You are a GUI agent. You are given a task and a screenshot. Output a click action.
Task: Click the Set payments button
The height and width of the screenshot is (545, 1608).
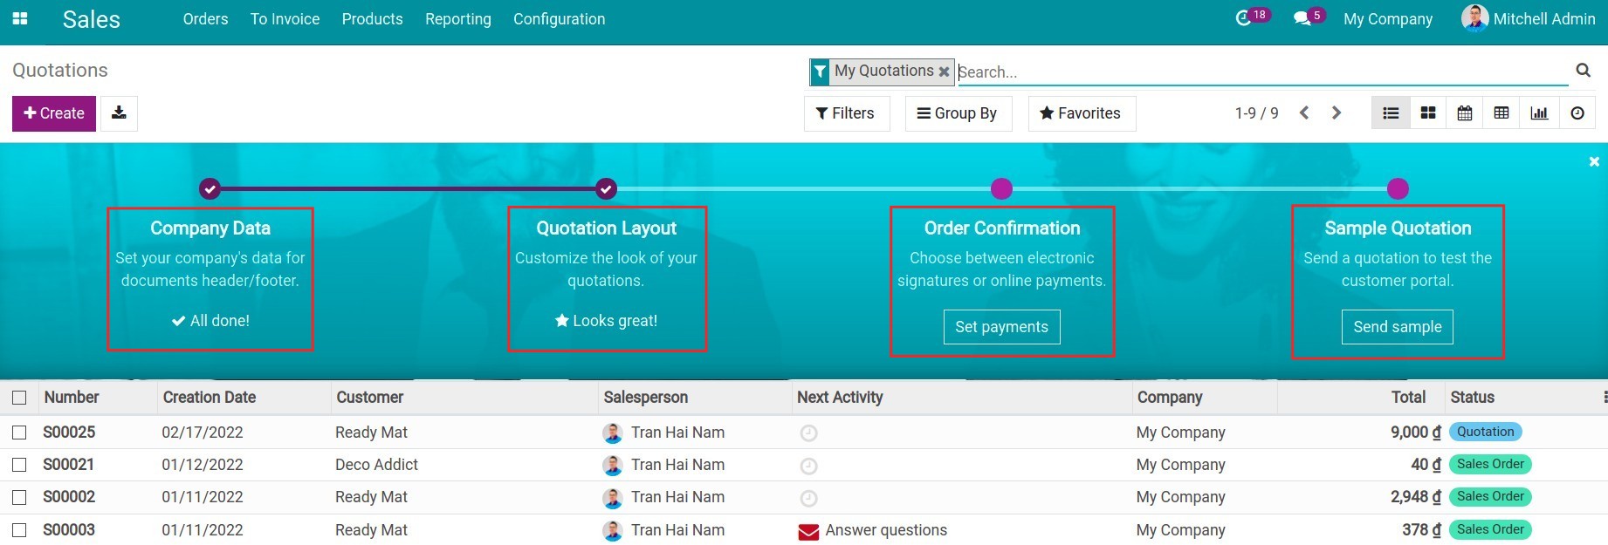1001,327
